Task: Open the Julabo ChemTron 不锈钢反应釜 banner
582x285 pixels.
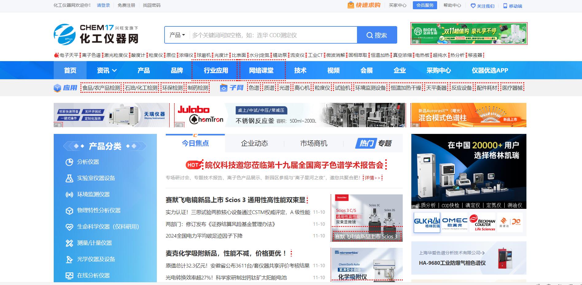Action: click(290, 115)
